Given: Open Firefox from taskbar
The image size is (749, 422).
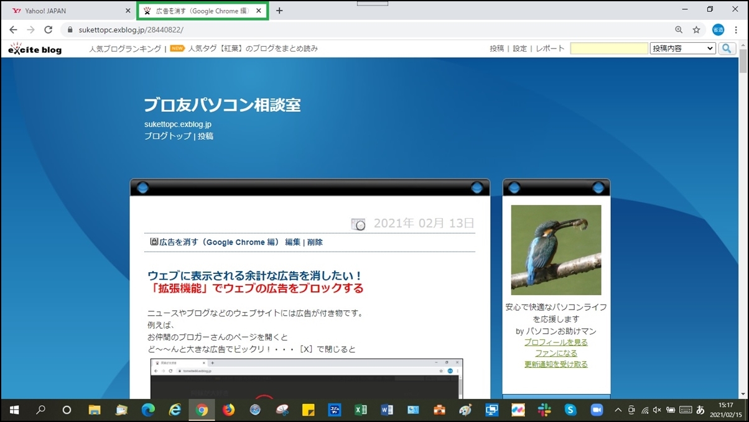Looking at the screenshot, I should coord(228,410).
